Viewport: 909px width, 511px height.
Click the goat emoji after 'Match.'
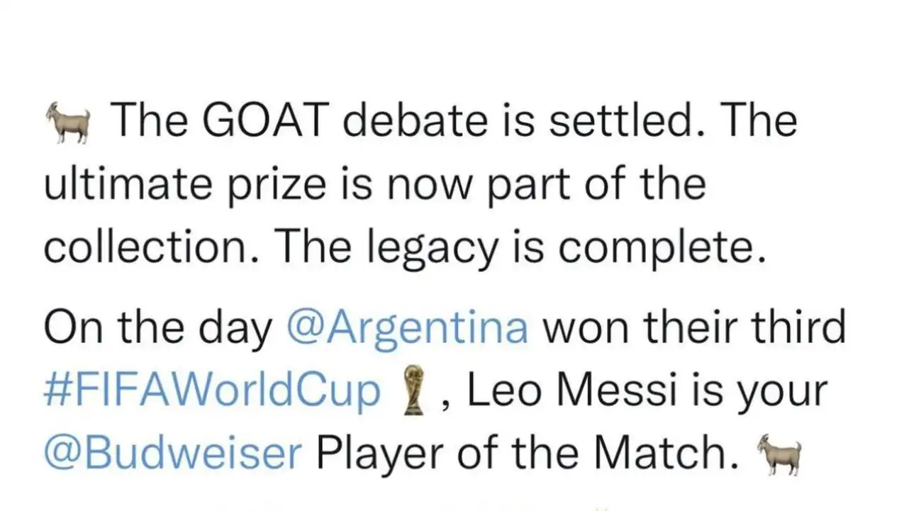(779, 456)
